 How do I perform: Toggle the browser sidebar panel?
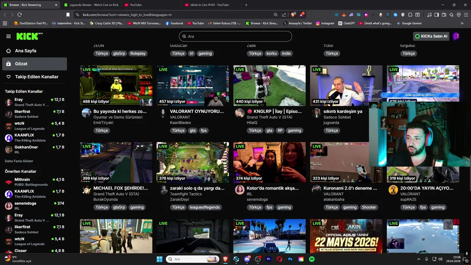tap(436, 15)
